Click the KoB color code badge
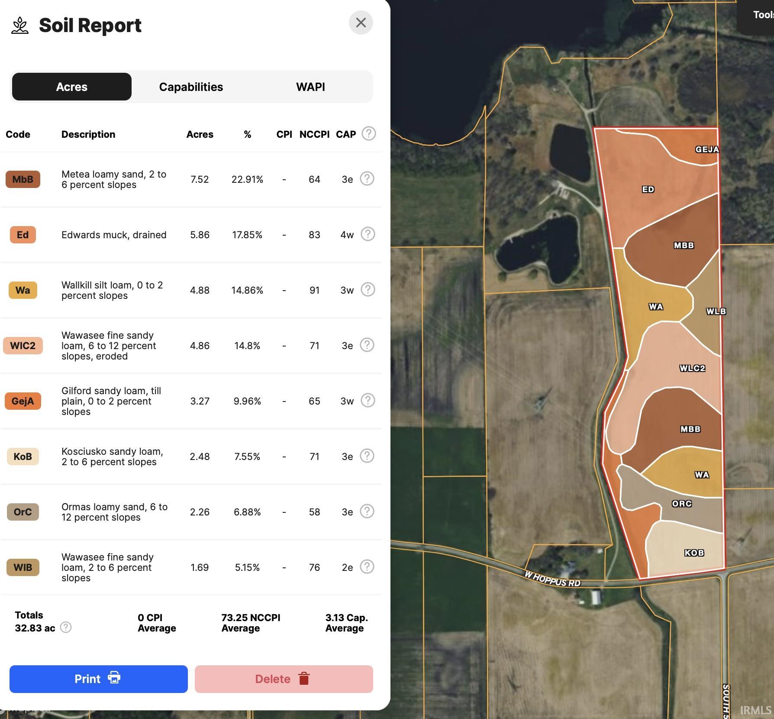Viewport: 774px width, 719px height. point(23,457)
